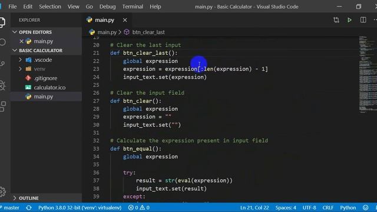Click 'expression = ""' on line 29
This screenshot has width=377, height=212.
[147, 117]
